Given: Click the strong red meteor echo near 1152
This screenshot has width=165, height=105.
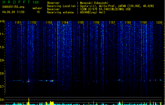Looking at the screenshot, I should (29, 81).
